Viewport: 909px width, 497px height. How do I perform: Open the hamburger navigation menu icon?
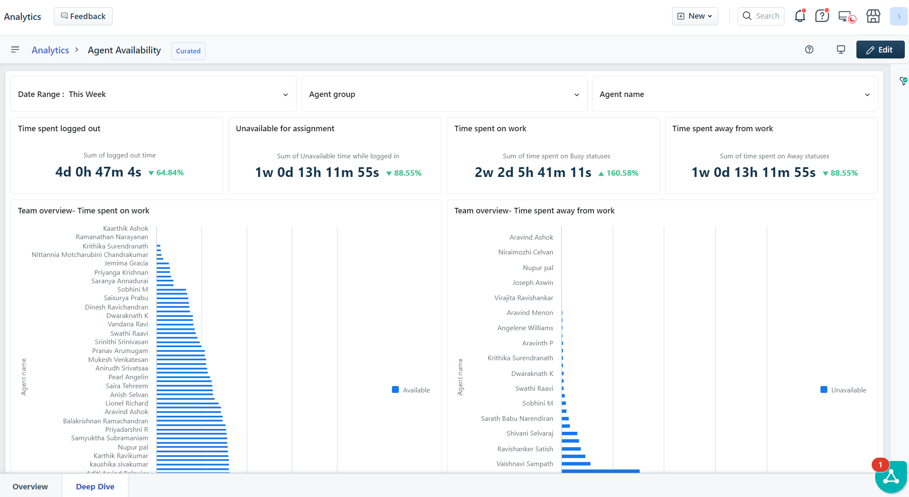pos(15,50)
